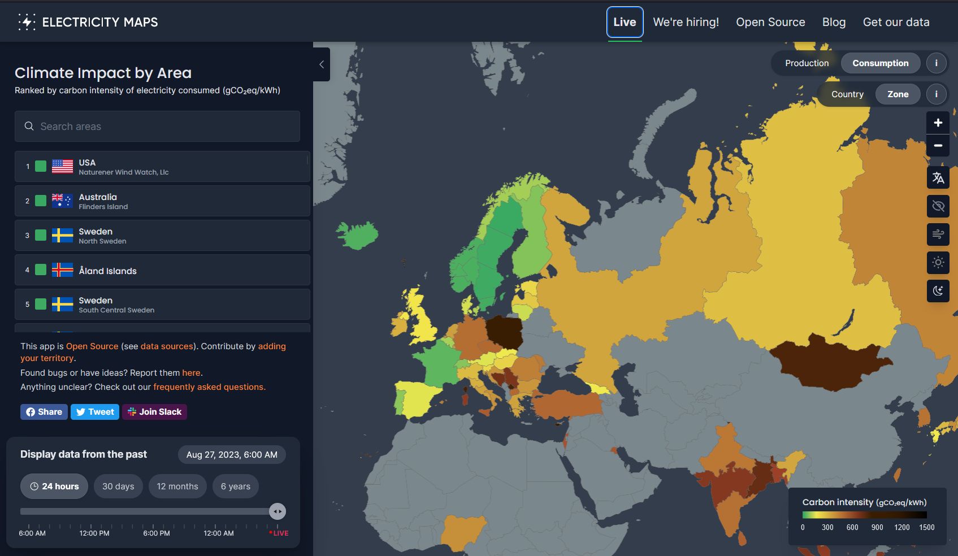Zoom out of the map

(938, 146)
